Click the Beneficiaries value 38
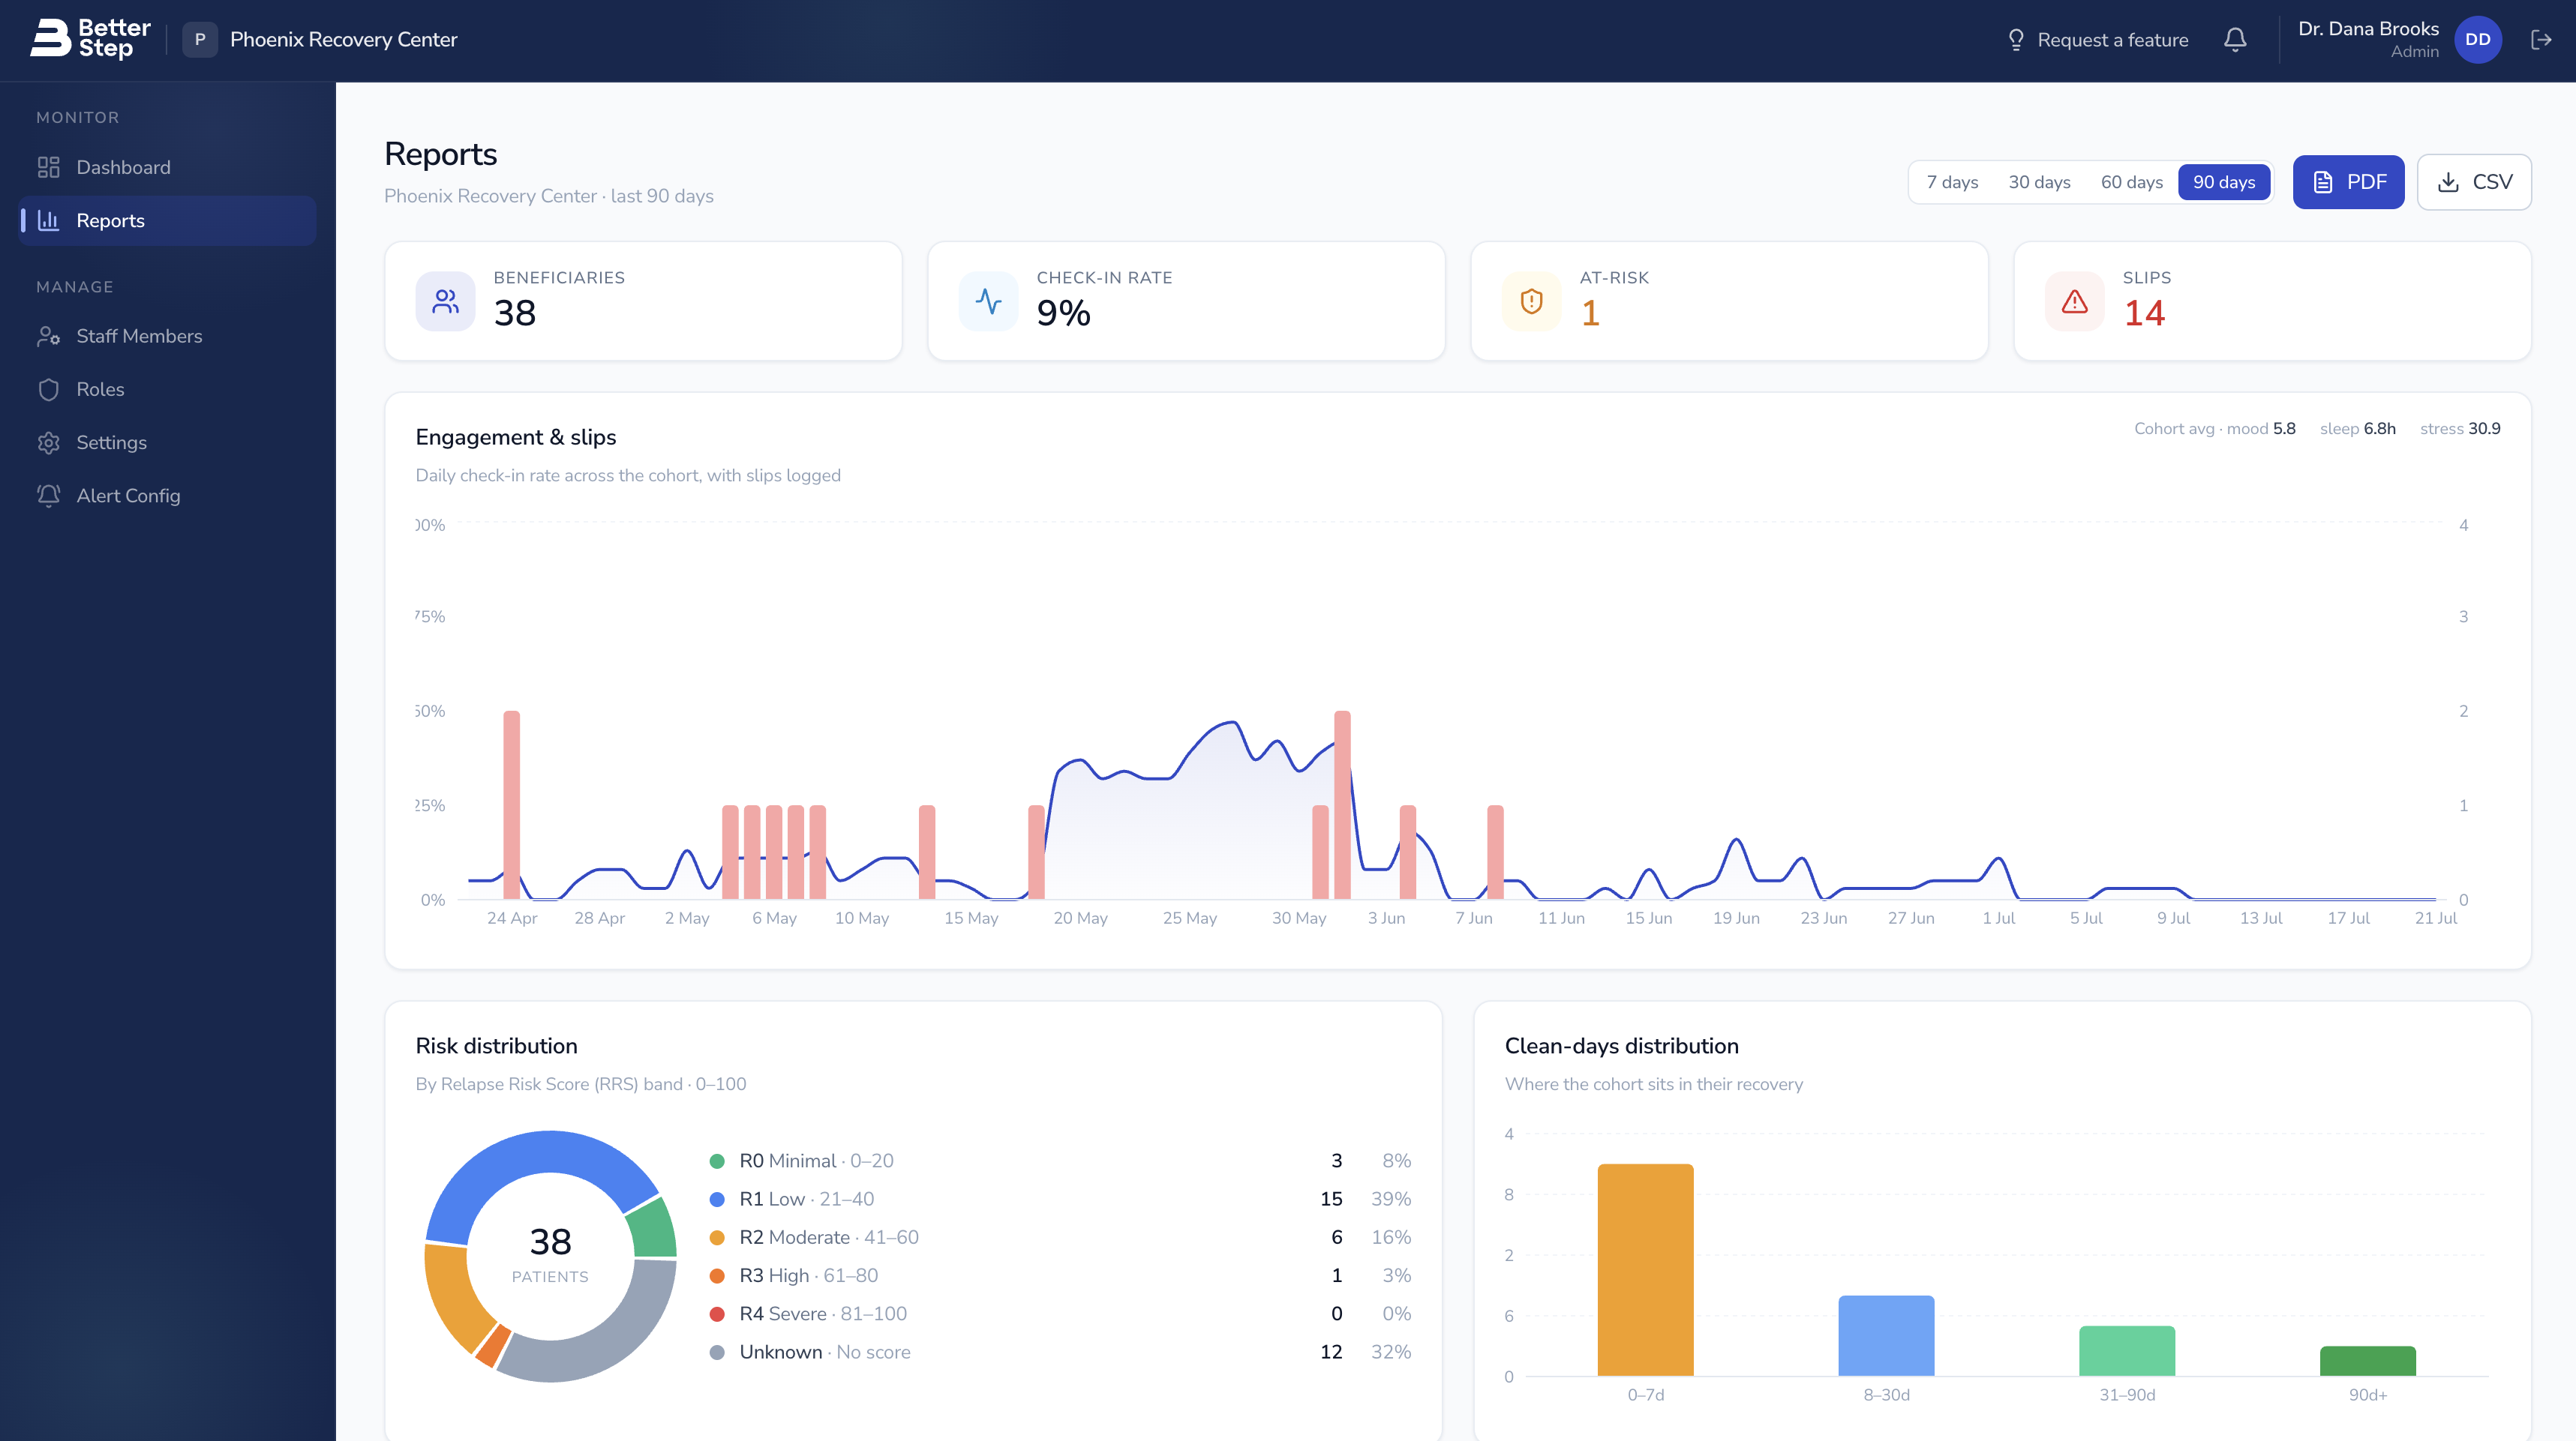2576x1441 pixels. click(515, 314)
